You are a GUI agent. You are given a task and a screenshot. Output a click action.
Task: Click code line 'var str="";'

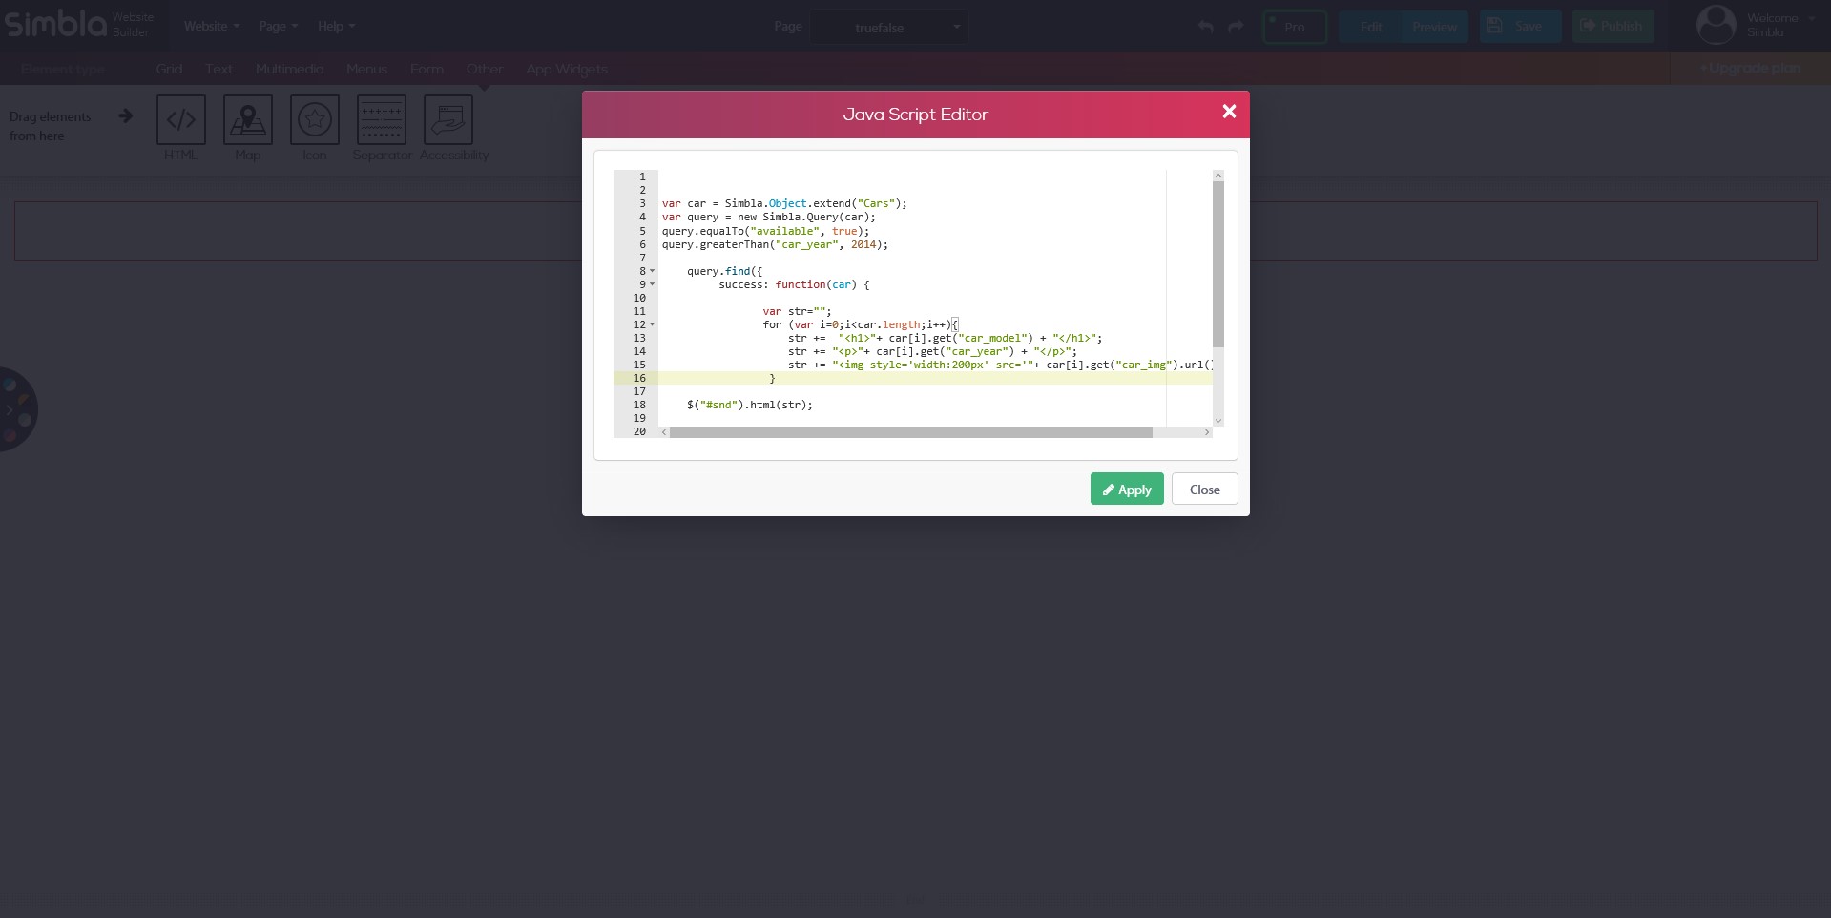pyautogui.click(x=797, y=311)
